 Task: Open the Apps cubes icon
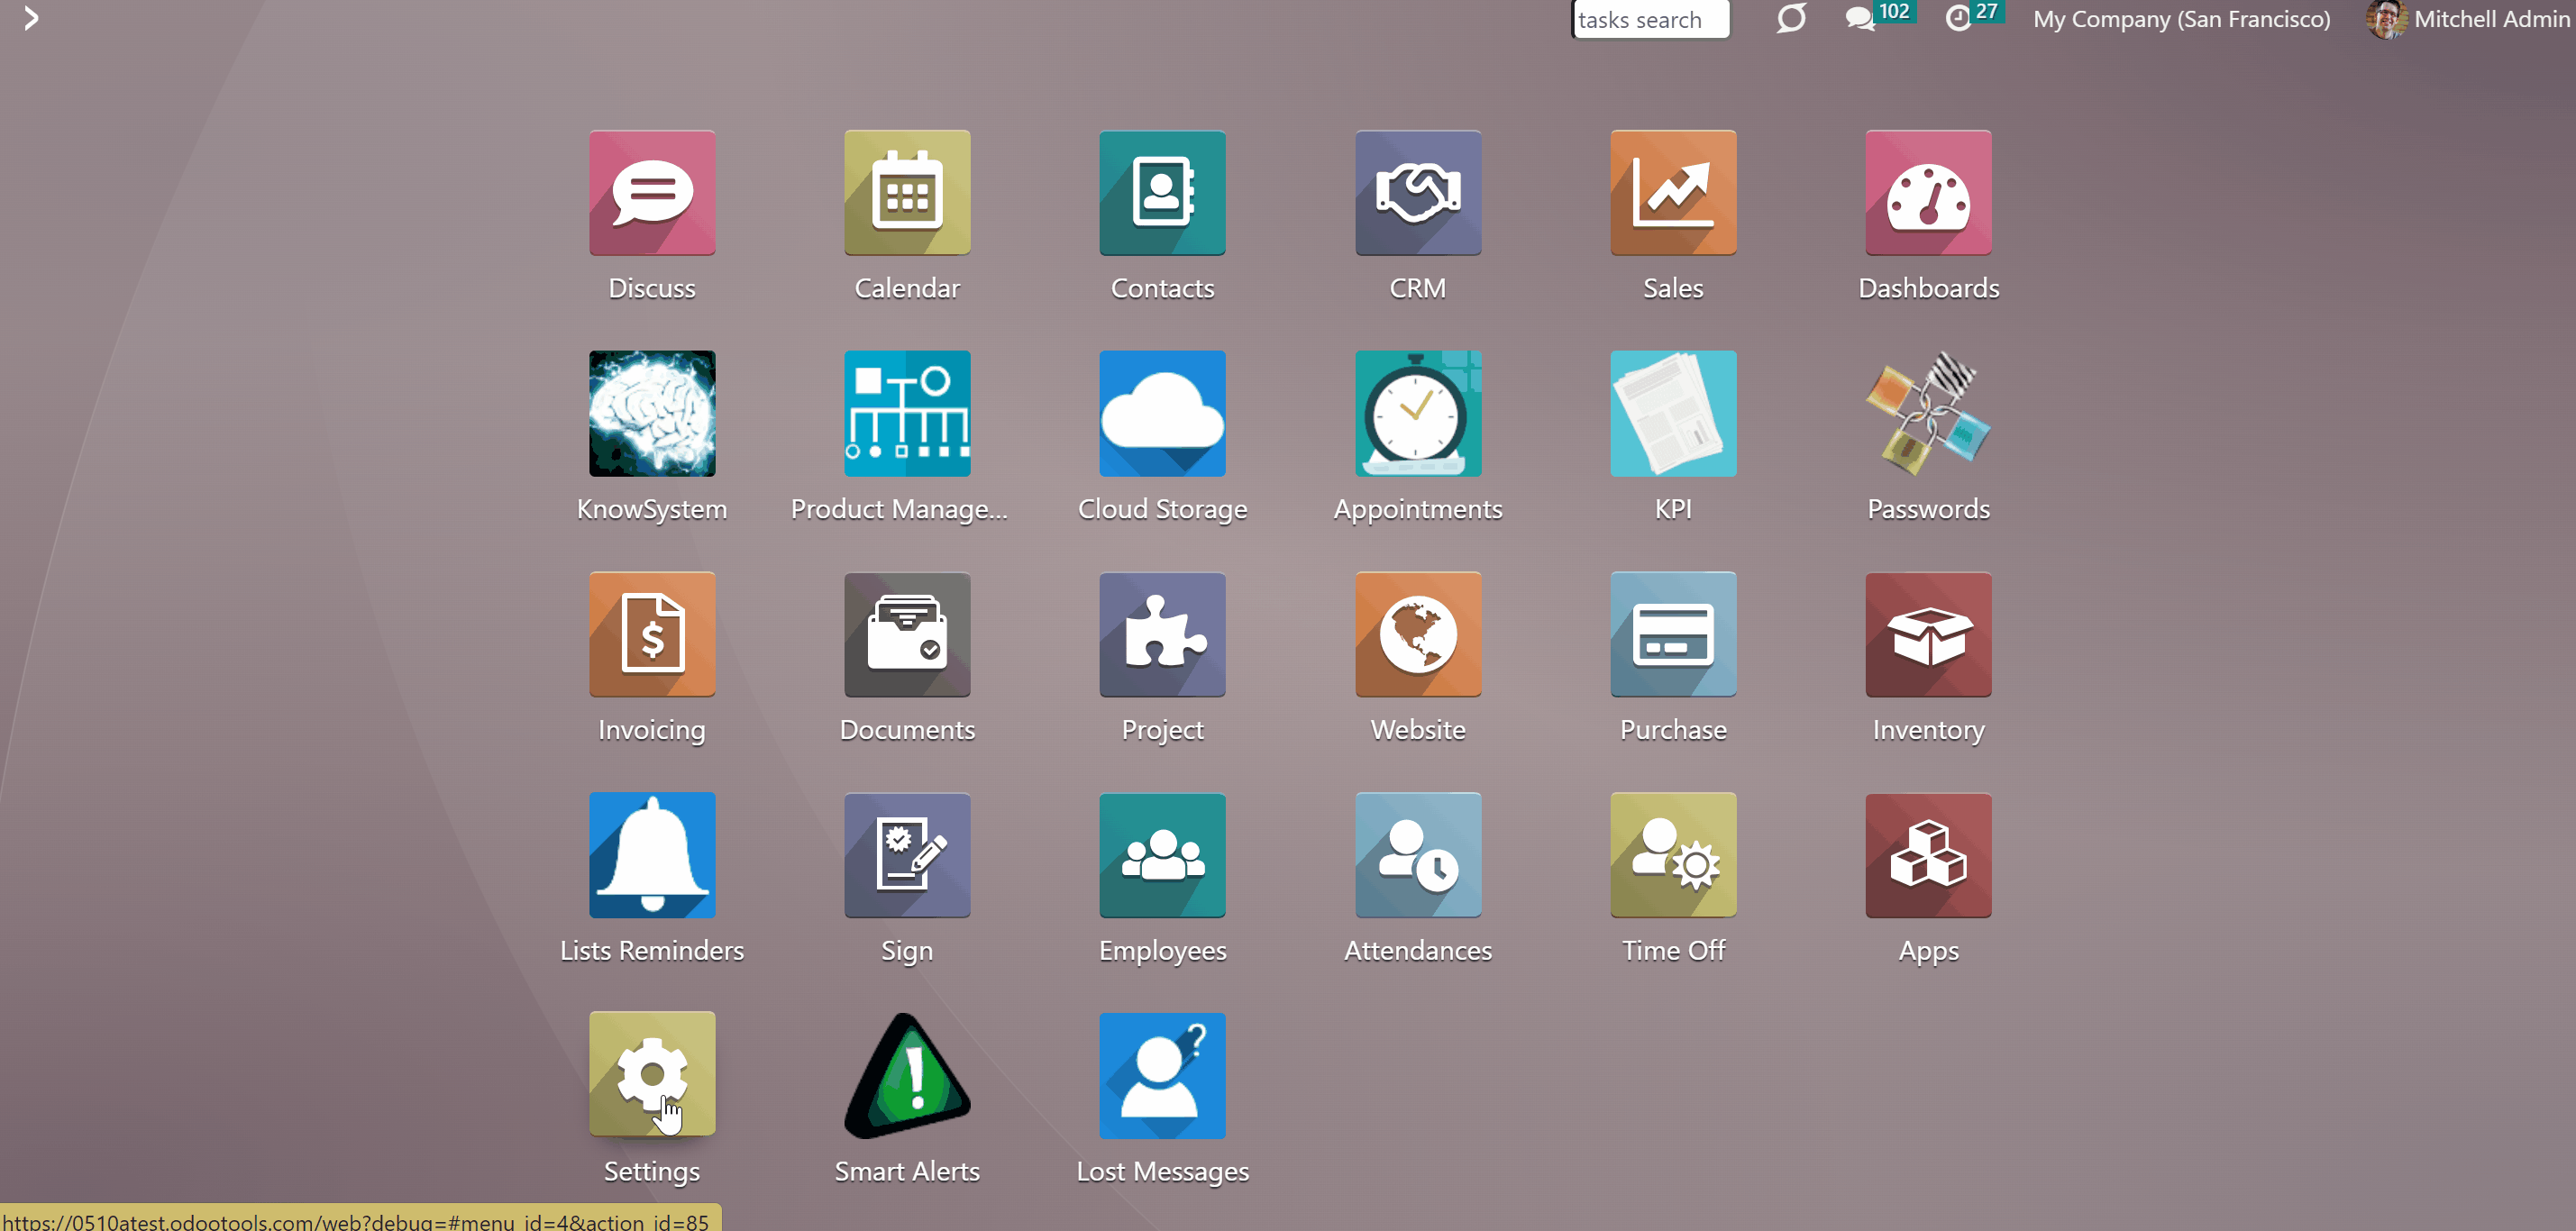pyautogui.click(x=1928, y=855)
